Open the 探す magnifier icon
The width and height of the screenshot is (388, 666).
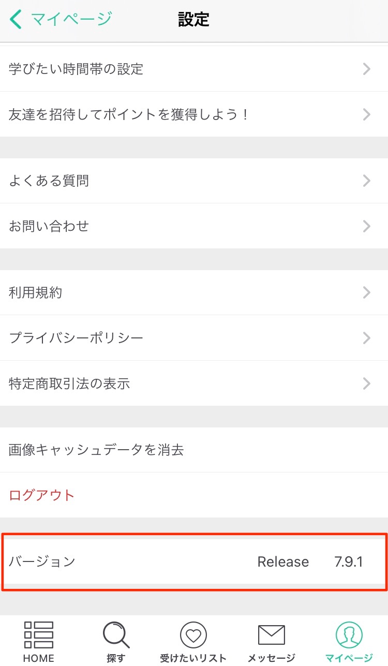pos(116,634)
